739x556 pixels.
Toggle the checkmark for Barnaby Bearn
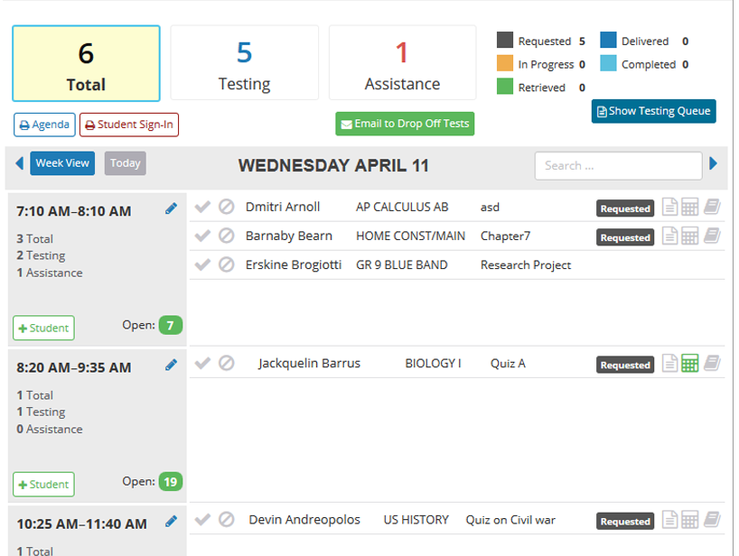tap(202, 236)
